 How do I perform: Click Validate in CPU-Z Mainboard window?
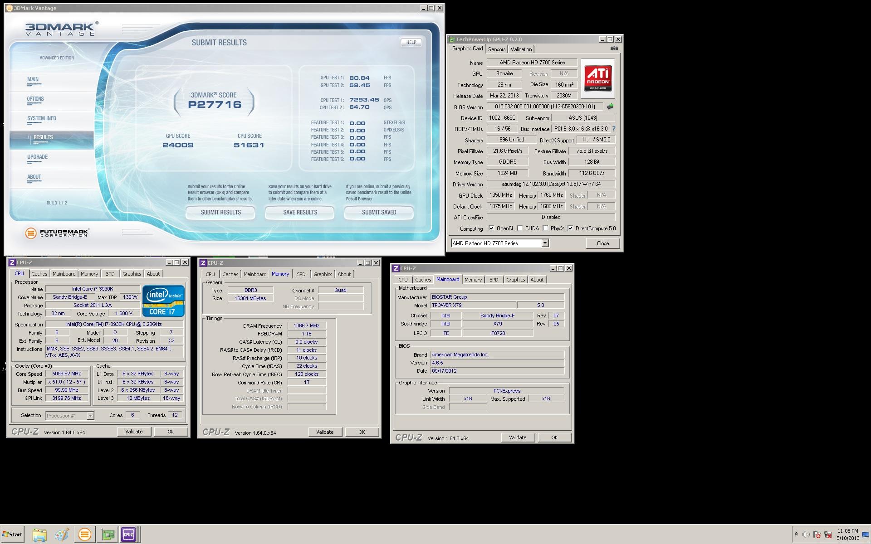pos(518,437)
